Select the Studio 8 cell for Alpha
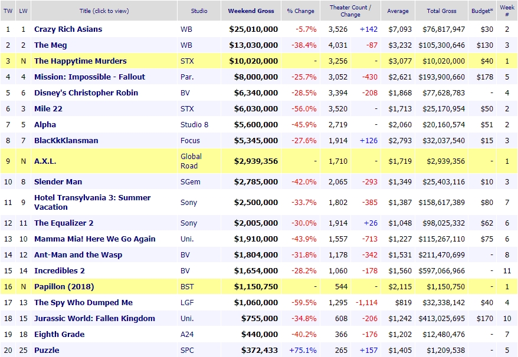 click(x=194, y=124)
